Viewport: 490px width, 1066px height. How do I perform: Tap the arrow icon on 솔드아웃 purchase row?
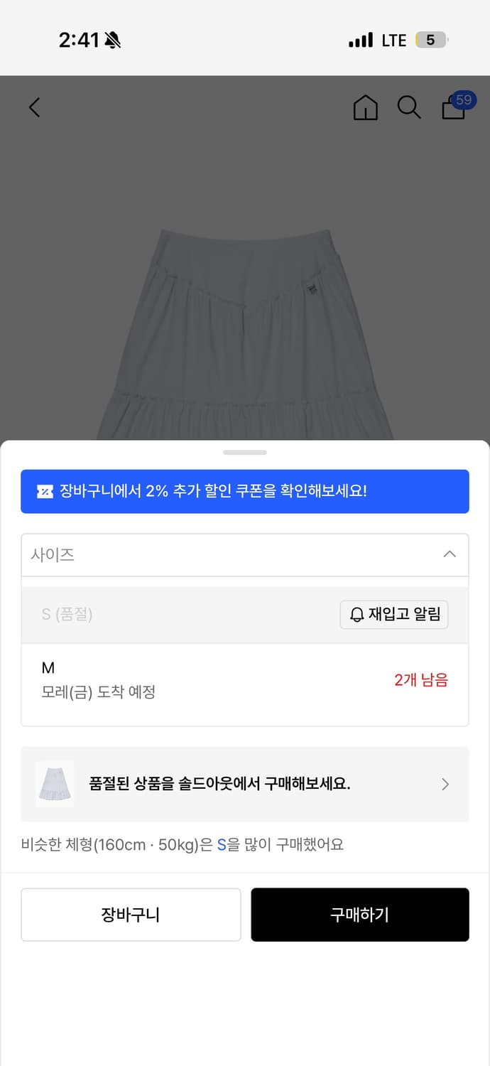[445, 784]
